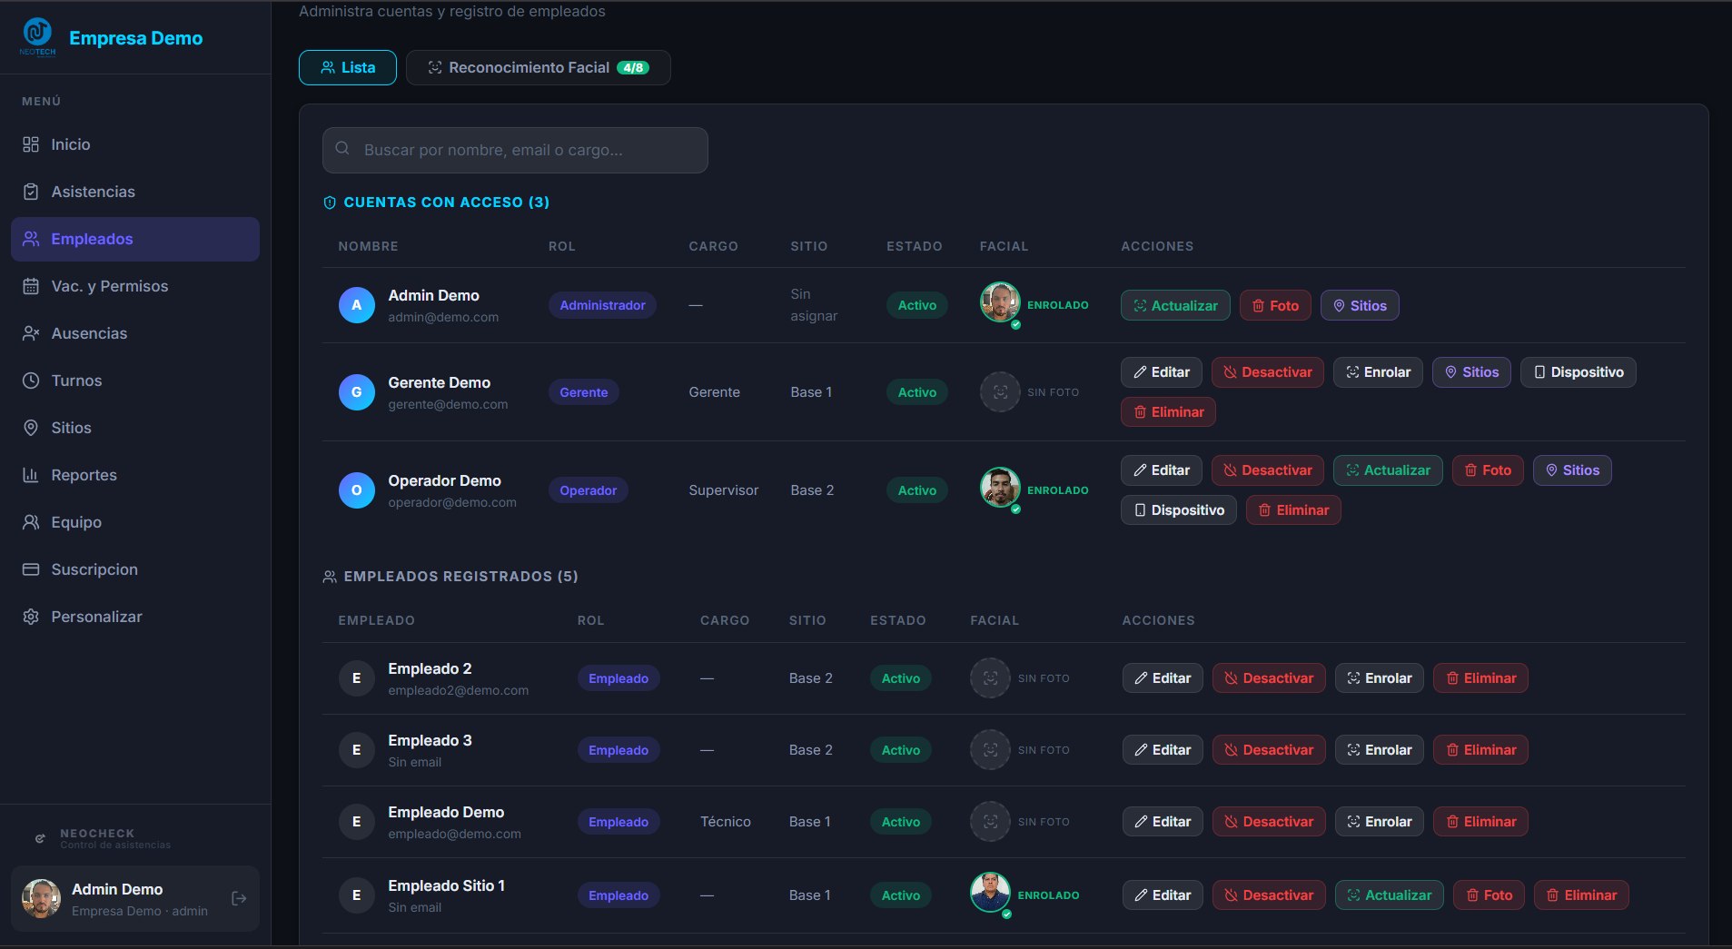Enroll Empleado Demo's face
Viewport: 1732px width, 949px height.
pos(1379,822)
